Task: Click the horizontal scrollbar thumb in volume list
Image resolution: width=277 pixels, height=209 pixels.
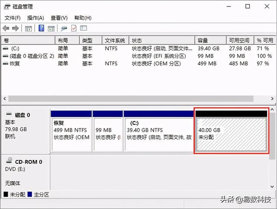Action: pyautogui.click(x=131, y=99)
